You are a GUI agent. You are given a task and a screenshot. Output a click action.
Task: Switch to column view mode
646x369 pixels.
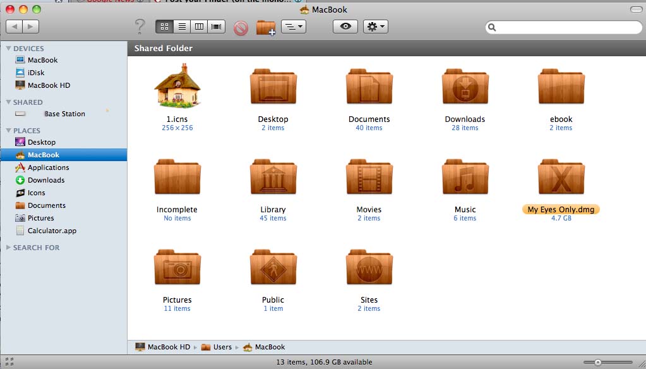(x=199, y=27)
